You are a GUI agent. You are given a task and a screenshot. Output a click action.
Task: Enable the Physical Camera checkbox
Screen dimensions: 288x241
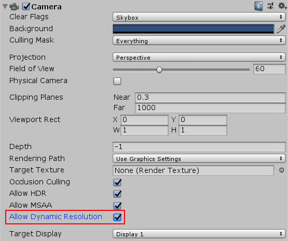(x=117, y=81)
